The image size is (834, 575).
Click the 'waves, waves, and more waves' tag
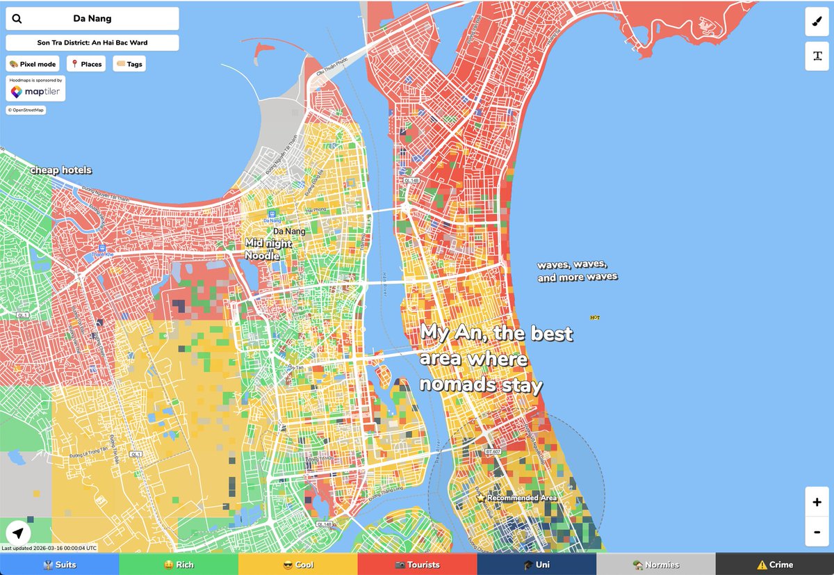tap(577, 270)
